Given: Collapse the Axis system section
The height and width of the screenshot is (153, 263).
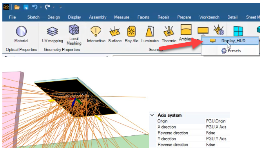Looking at the screenshot, I should point(152,115).
